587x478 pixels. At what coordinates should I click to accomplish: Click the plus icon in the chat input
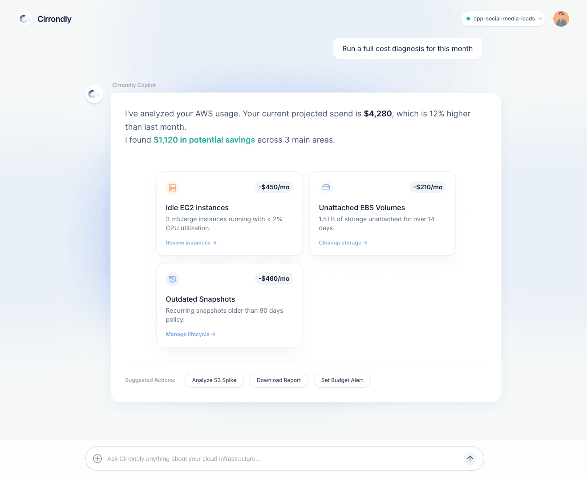click(x=97, y=458)
